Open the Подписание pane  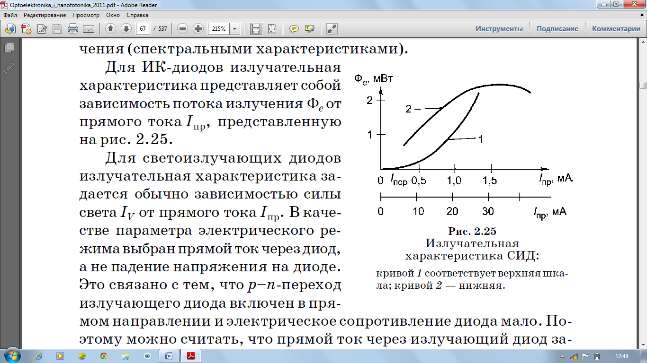[x=557, y=29]
